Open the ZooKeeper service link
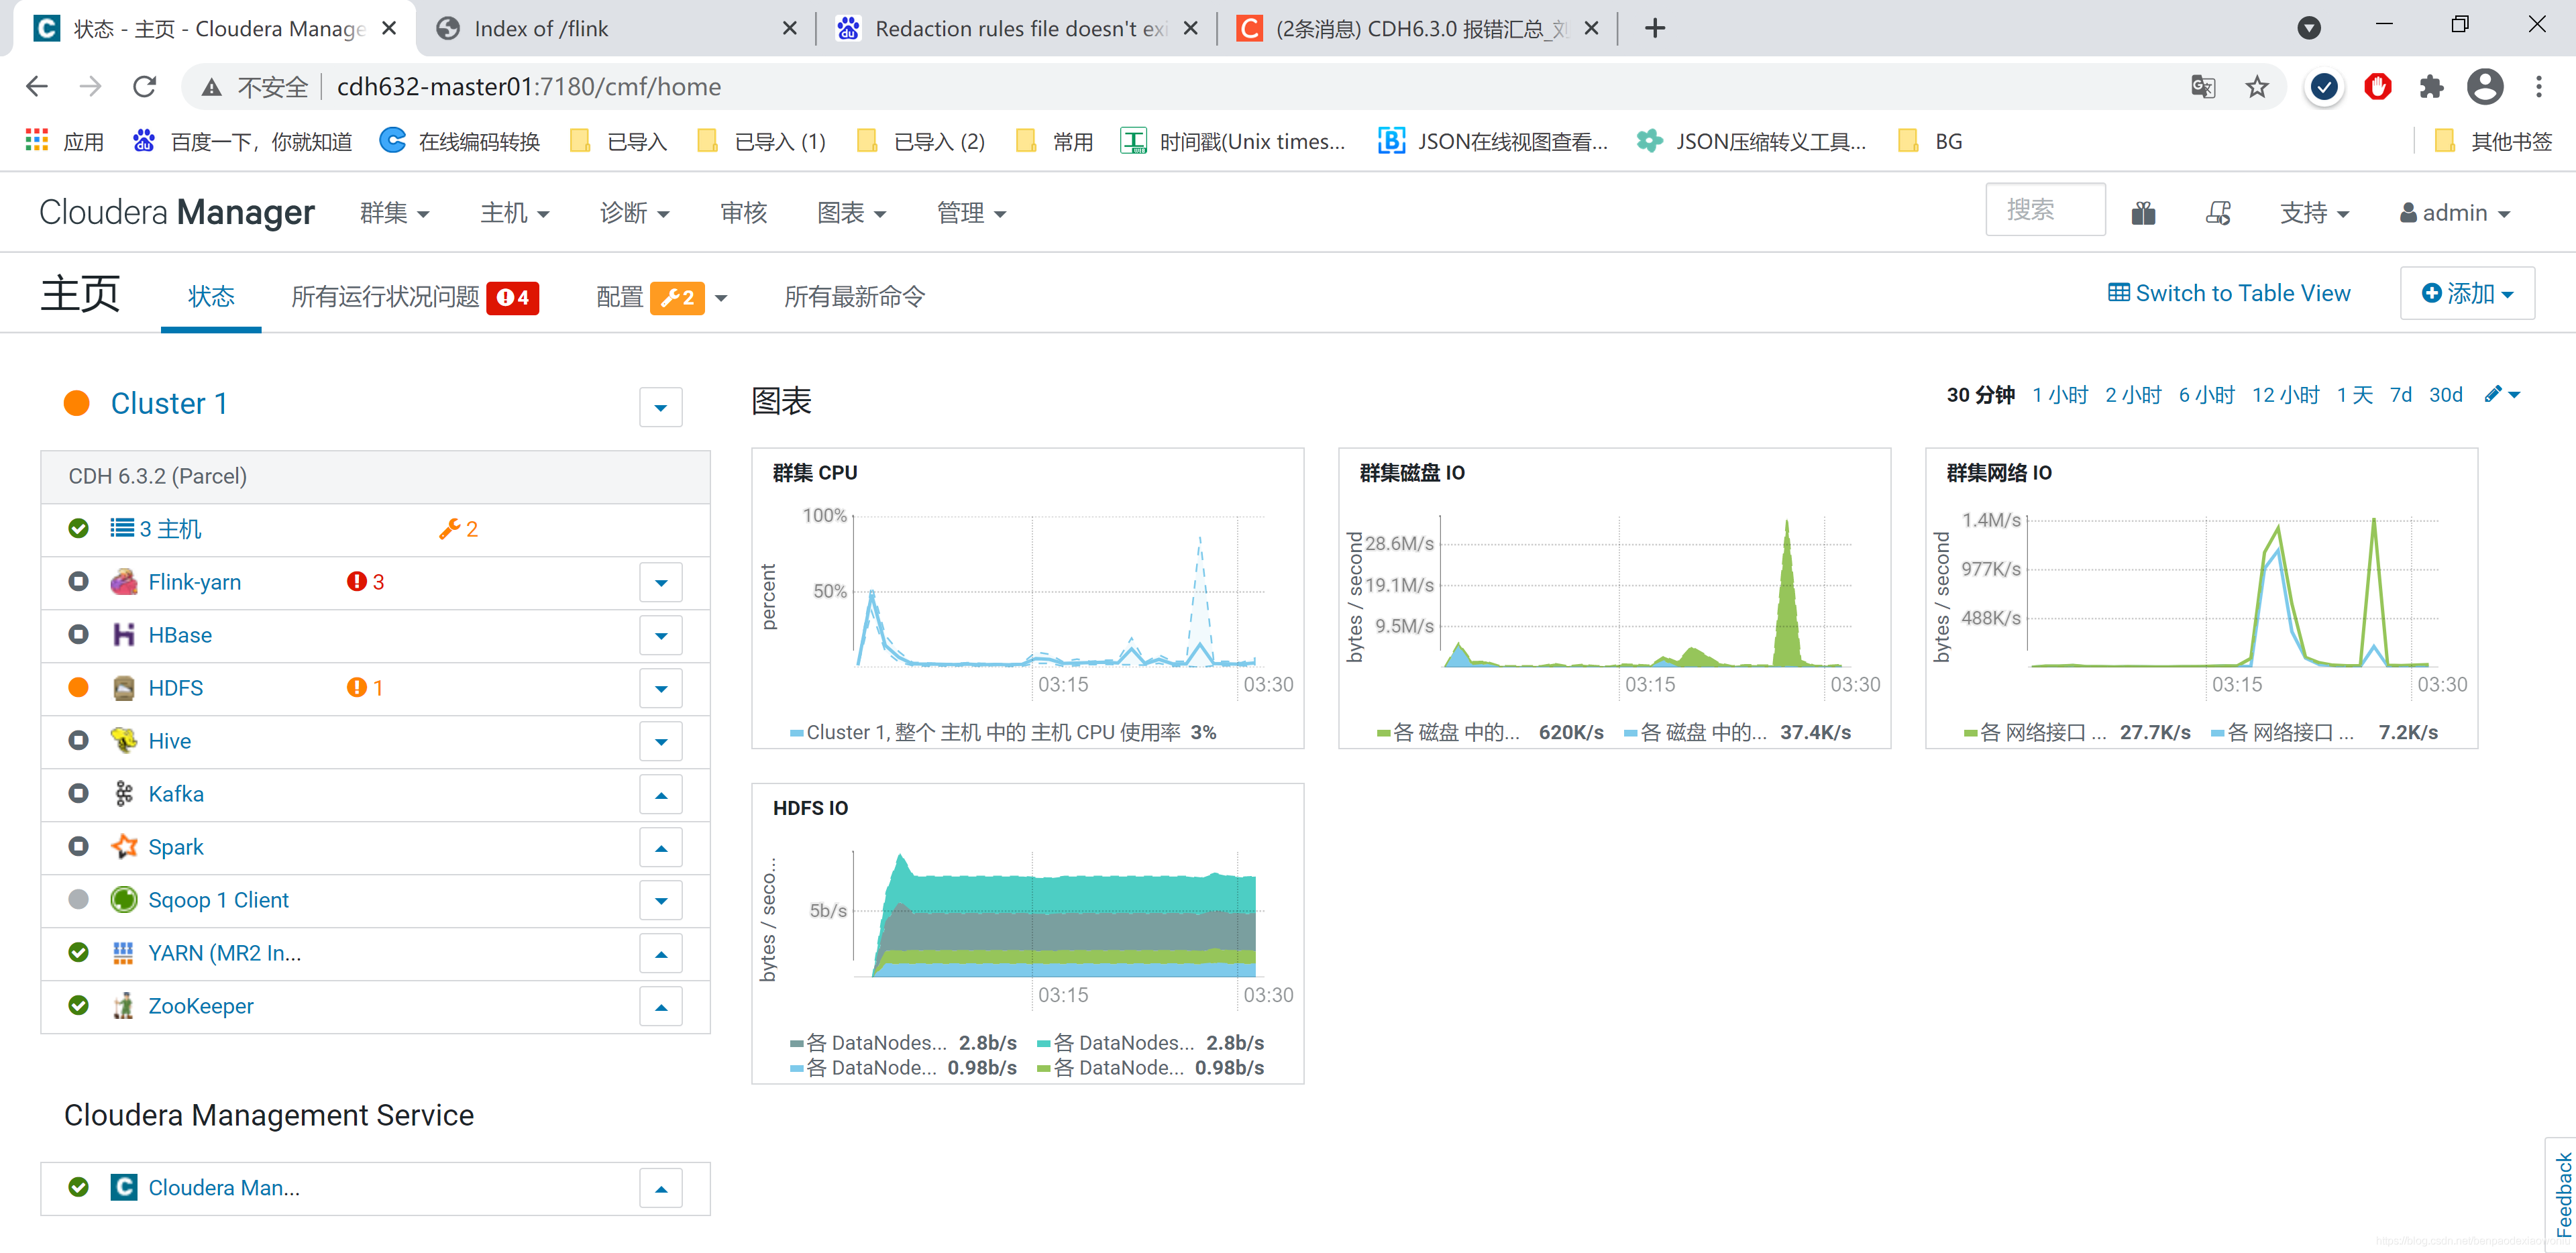Viewport: 2576px width, 1253px height. tap(201, 1006)
